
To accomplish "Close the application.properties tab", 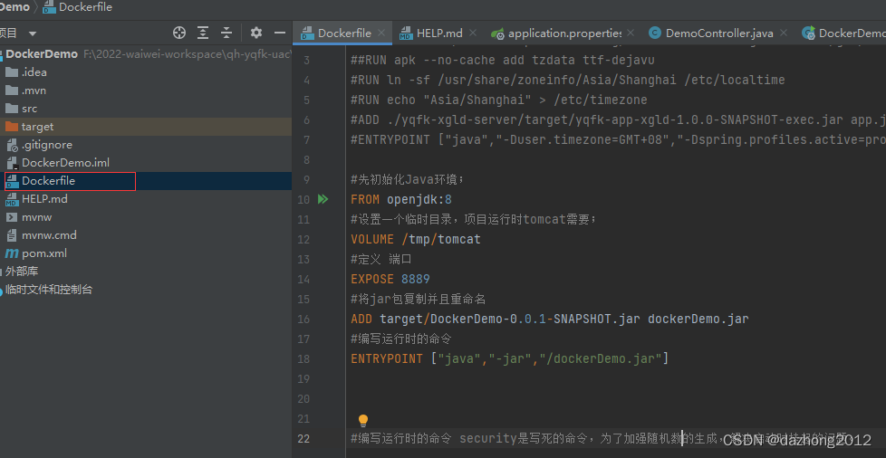I will pos(631,33).
